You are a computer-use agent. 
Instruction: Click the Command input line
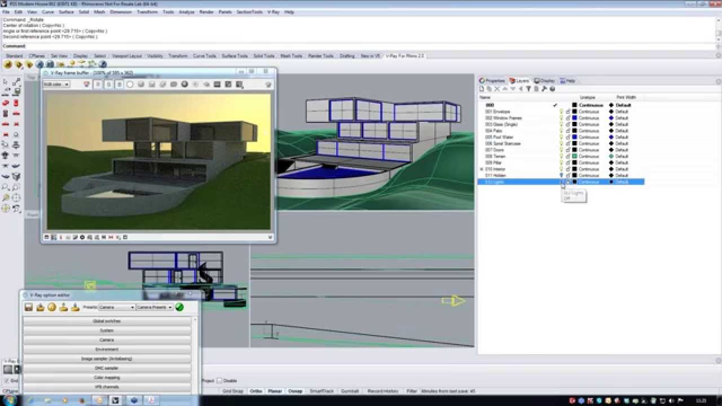click(358, 46)
